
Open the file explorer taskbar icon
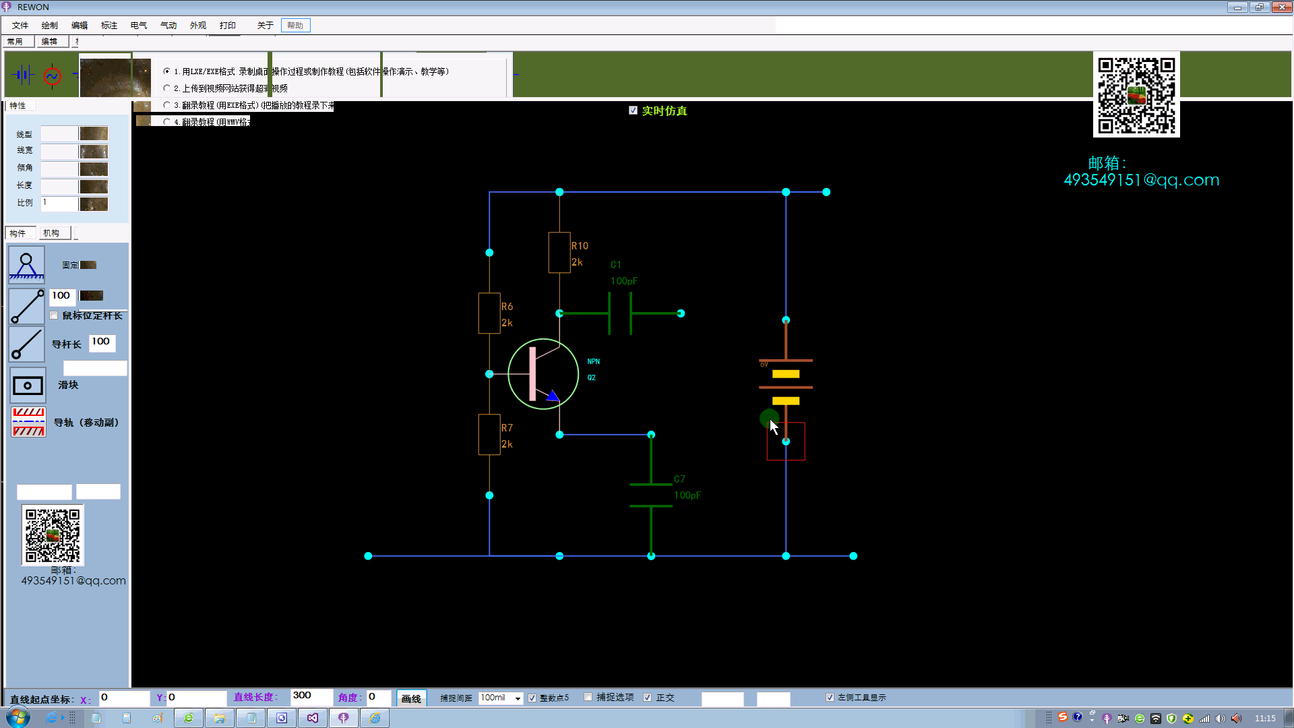point(220,718)
